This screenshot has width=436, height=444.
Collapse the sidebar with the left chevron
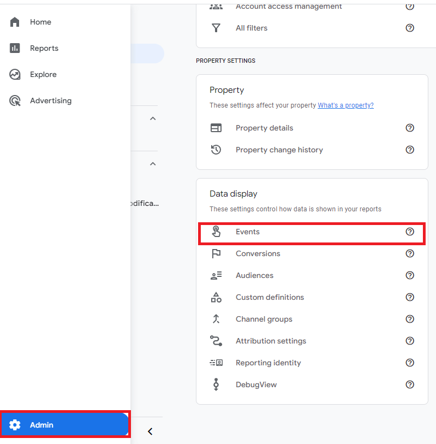(150, 431)
